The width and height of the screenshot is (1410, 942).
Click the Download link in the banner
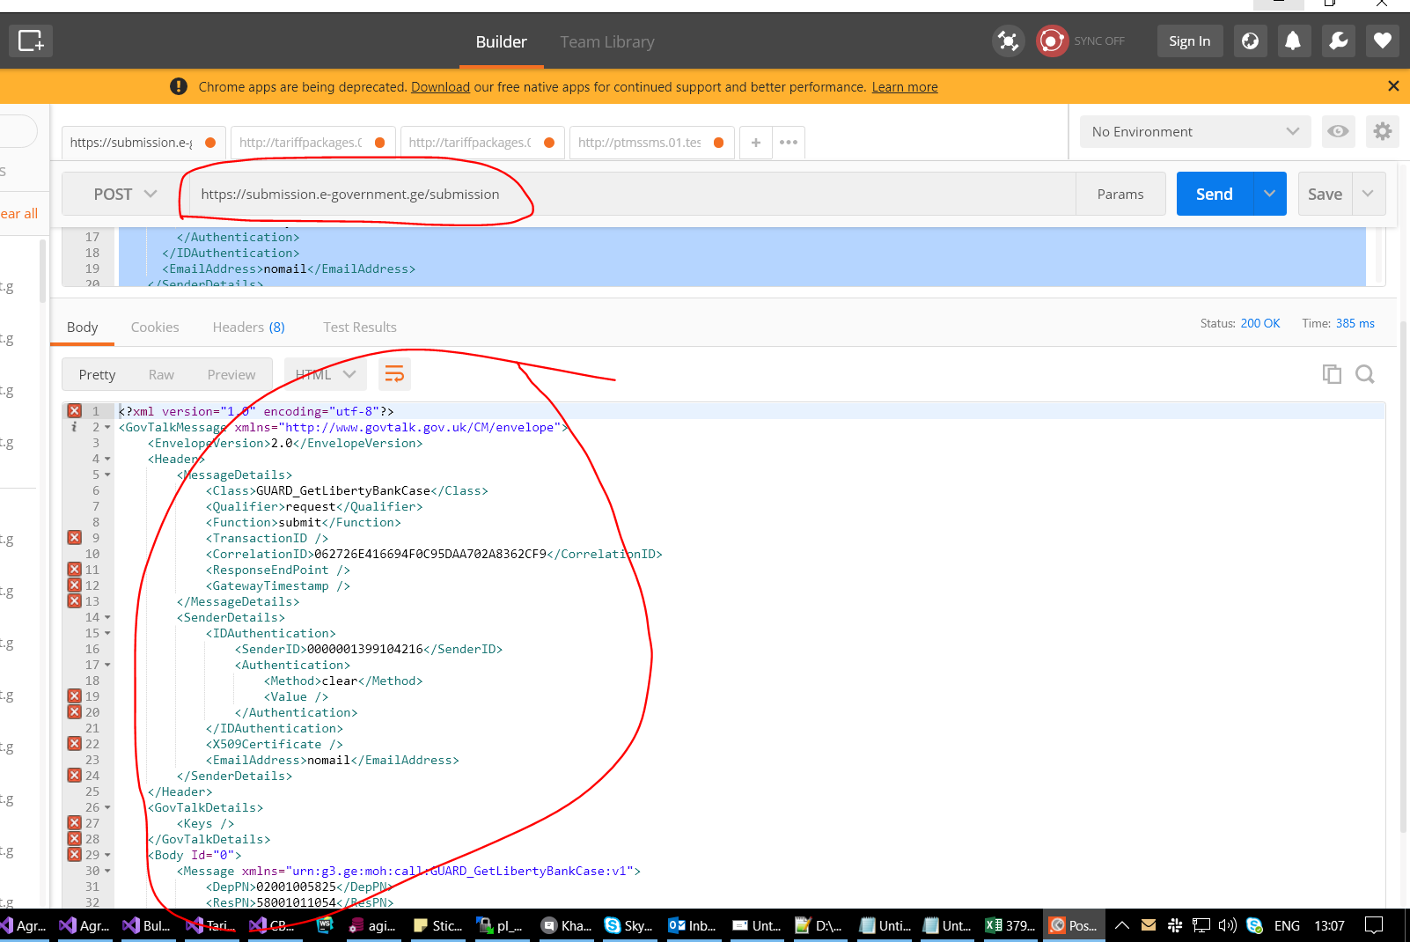pyautogui.click(x=440, y=87)
